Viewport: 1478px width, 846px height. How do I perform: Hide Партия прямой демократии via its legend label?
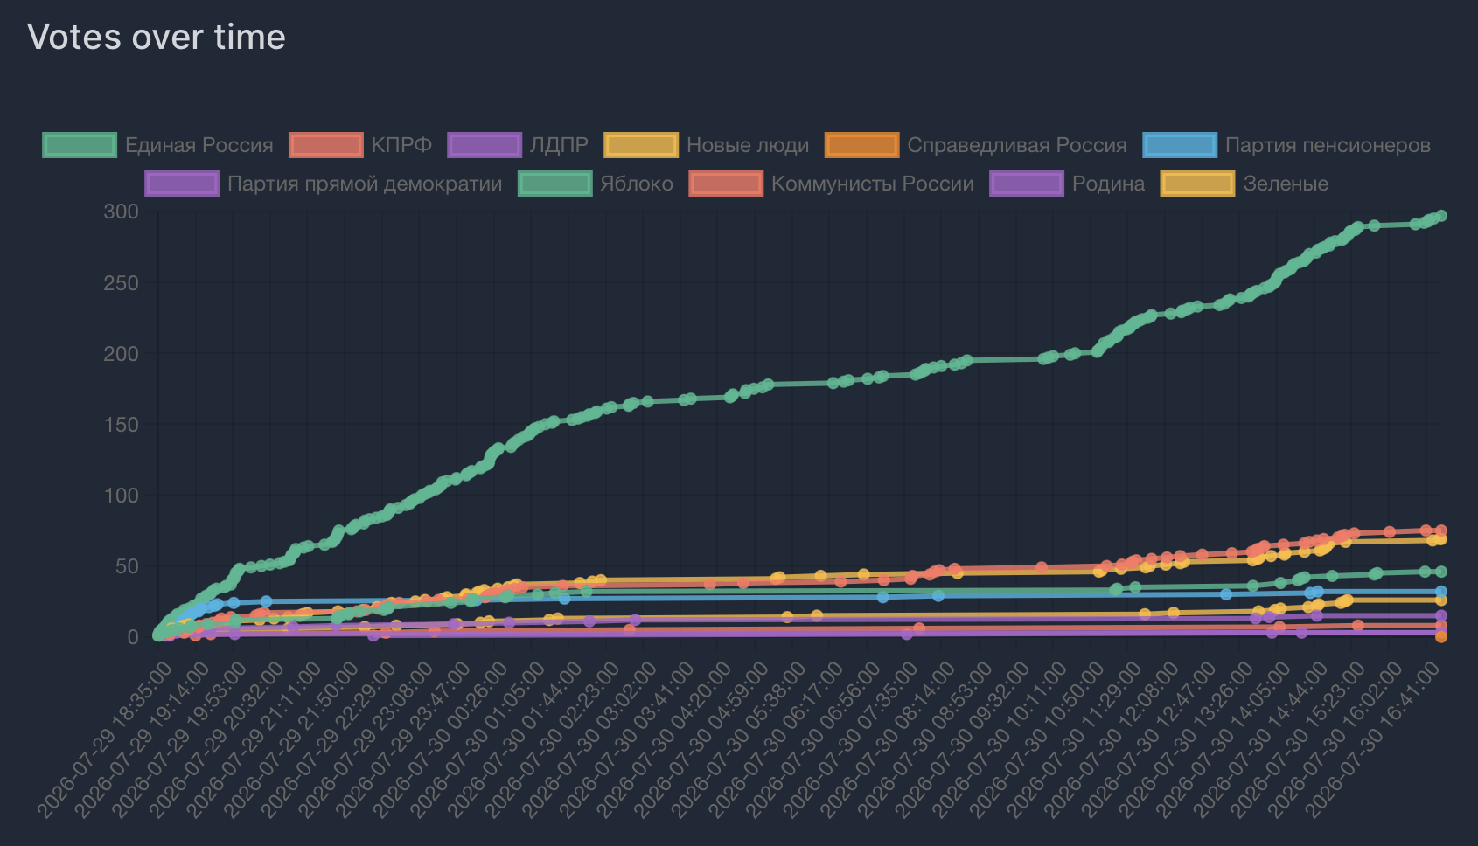[365, 184]
